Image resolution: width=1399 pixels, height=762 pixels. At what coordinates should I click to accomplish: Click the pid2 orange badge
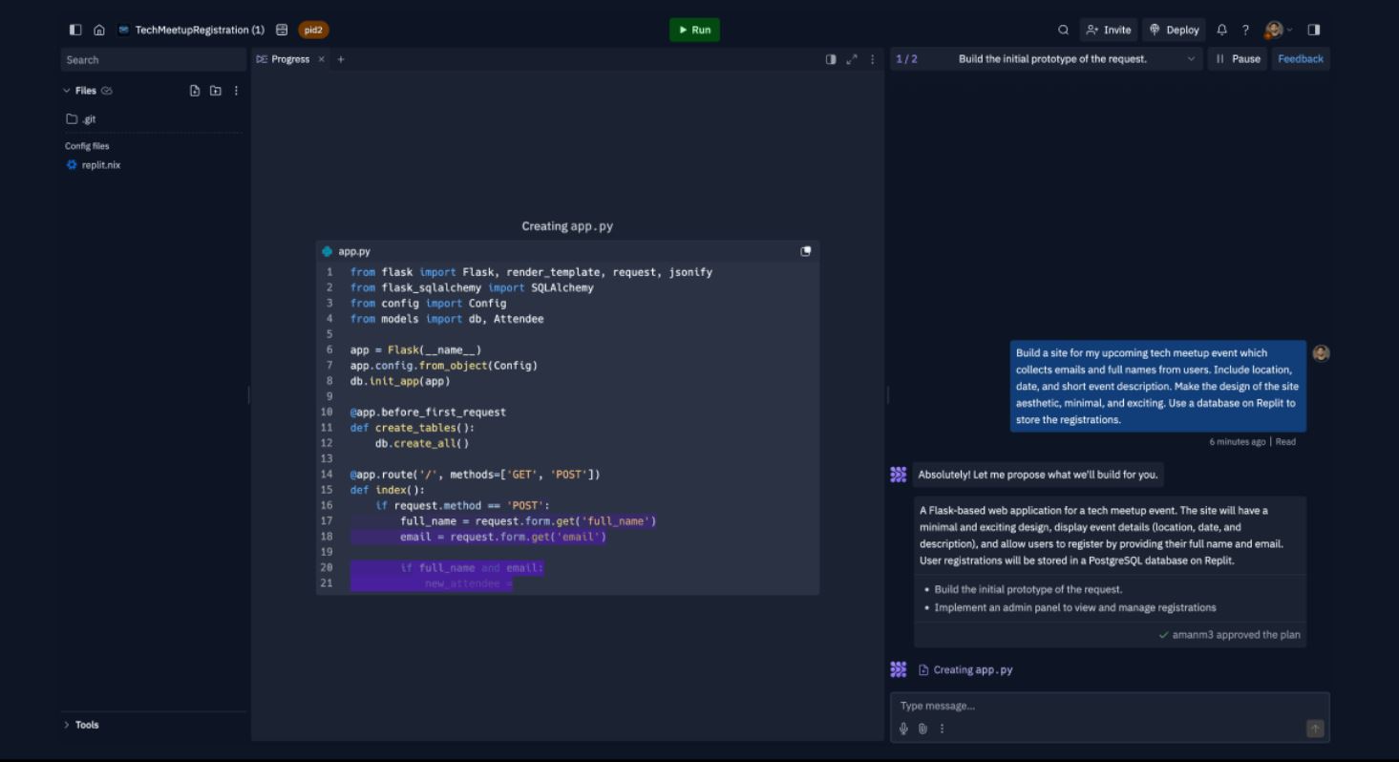pyautogui.click(x=313, y=30)
